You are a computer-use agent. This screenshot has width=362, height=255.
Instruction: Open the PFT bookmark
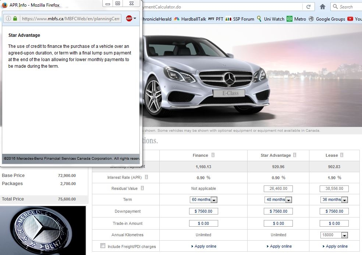[216, 19]
